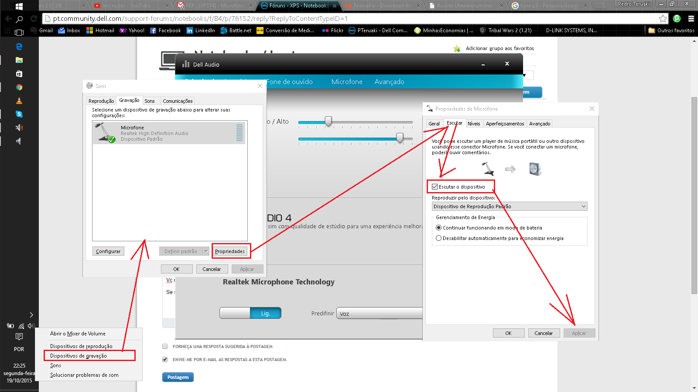Switch to the Sons tab in Som

click(x=150, y=101)
